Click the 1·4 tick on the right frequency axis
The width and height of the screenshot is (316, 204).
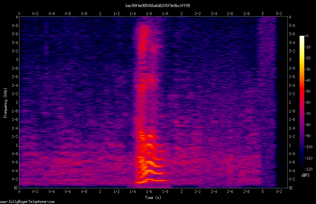(292, 128)
